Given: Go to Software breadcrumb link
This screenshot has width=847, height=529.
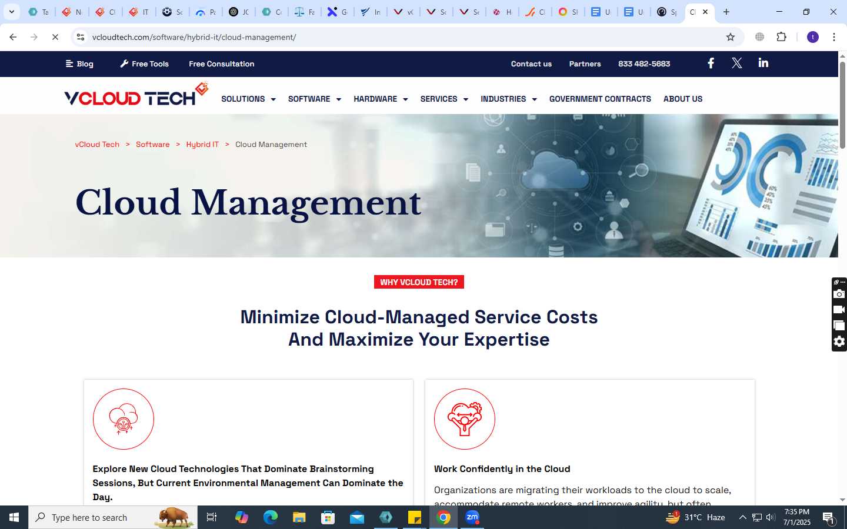Looking at the screenshot, I should [x=152, y=144].
